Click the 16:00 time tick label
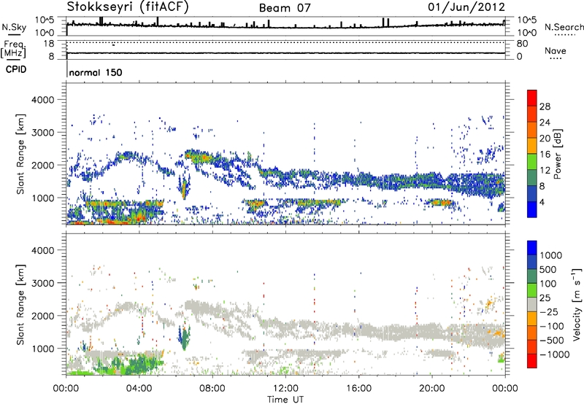Screen dimensions: 584x404 click(358, 389)
